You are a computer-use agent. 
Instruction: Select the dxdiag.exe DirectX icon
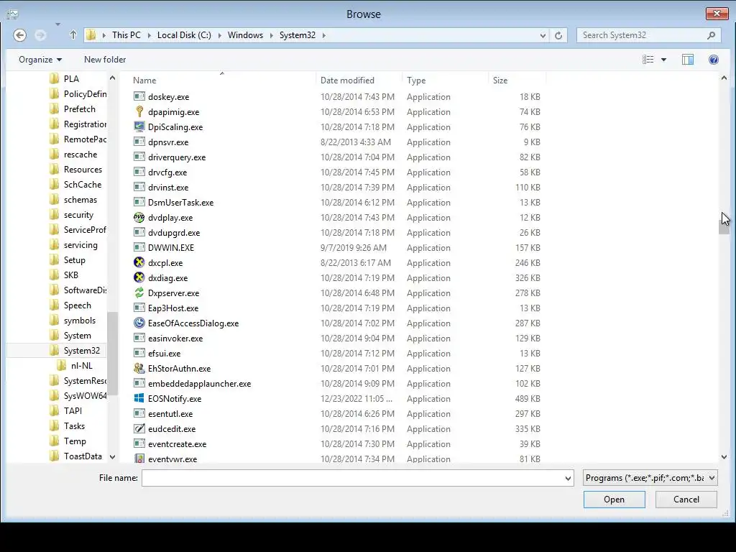click(139, 278)
